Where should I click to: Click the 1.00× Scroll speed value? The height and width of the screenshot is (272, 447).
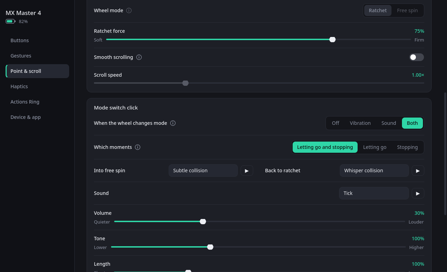tap(418, 75)
